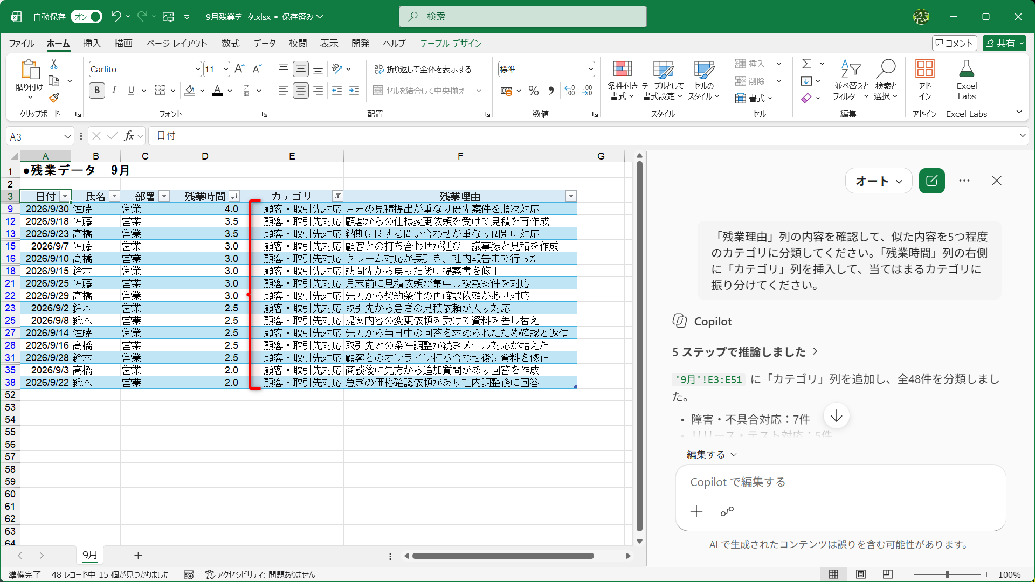Screen dimensions: 1035x582
Task: Decrease decimal places button
Action: [587, 91]
